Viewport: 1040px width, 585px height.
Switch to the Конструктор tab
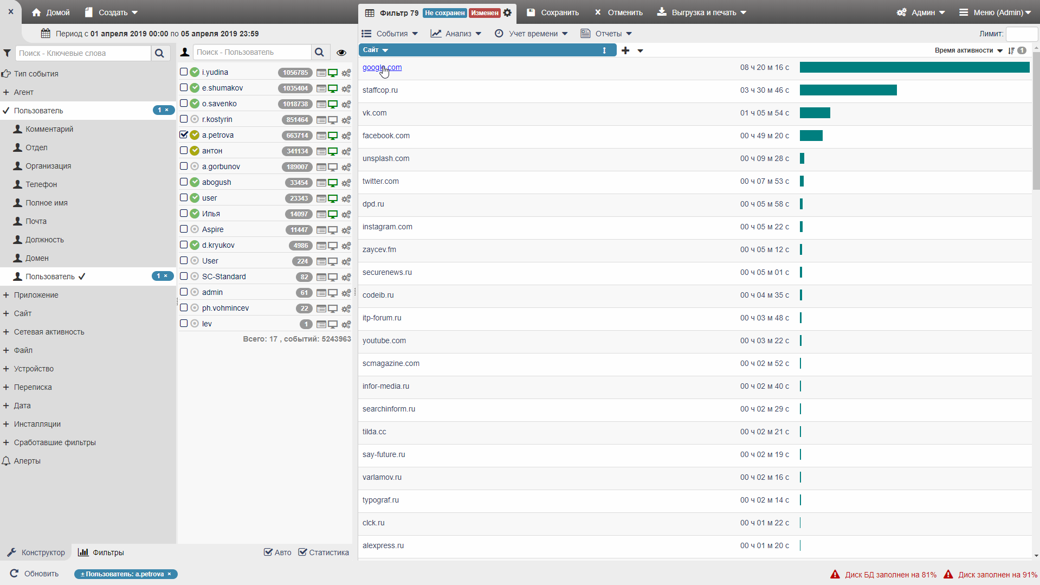[x=36, y=552]
